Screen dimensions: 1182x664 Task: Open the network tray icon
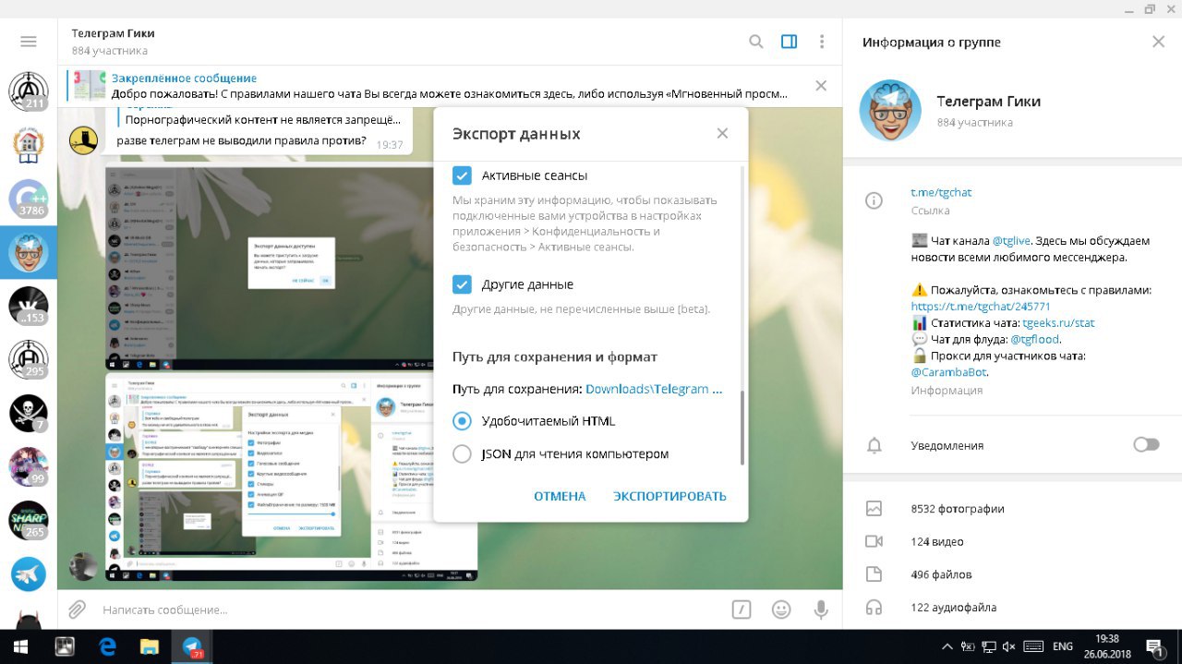coord(988,646)
